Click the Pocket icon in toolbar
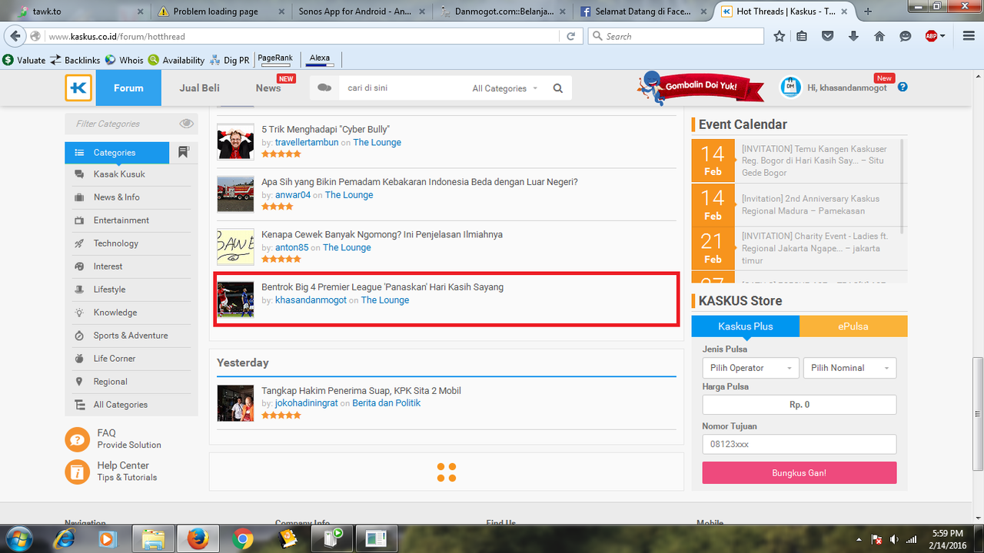Screen dimensions: 984x553 click(x=828, y=36)
